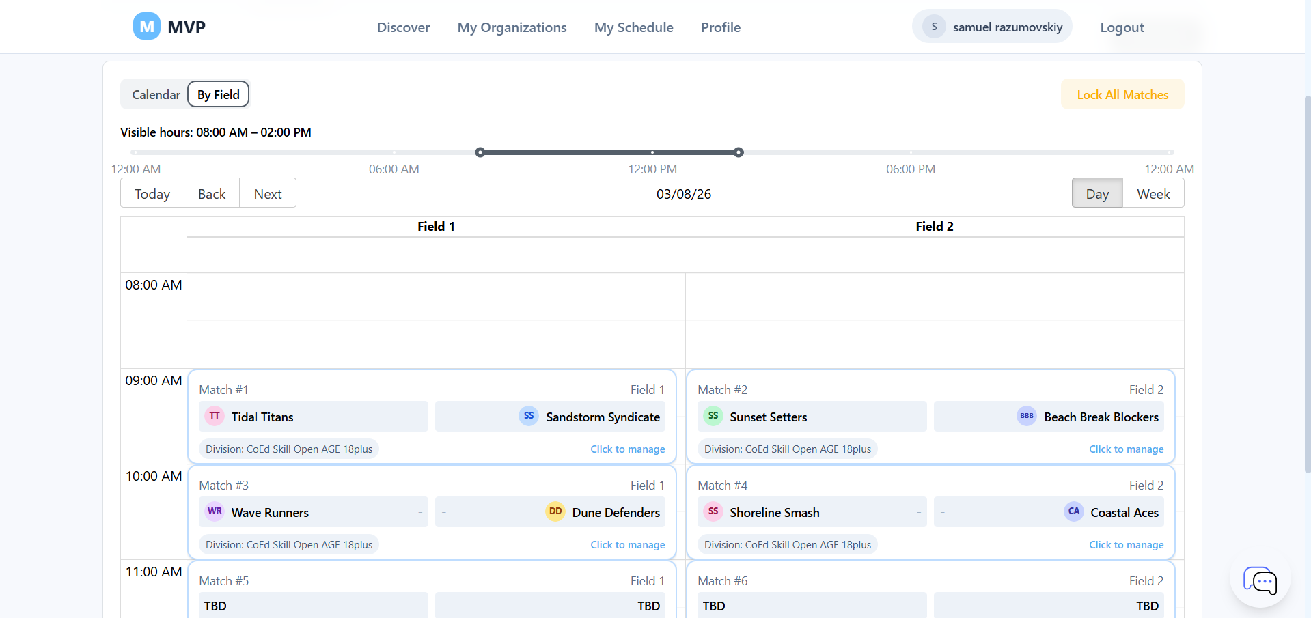Switch to Calendar view
Image resolution: width=1311 pixels, height=618 pixels.
(156, 94)
